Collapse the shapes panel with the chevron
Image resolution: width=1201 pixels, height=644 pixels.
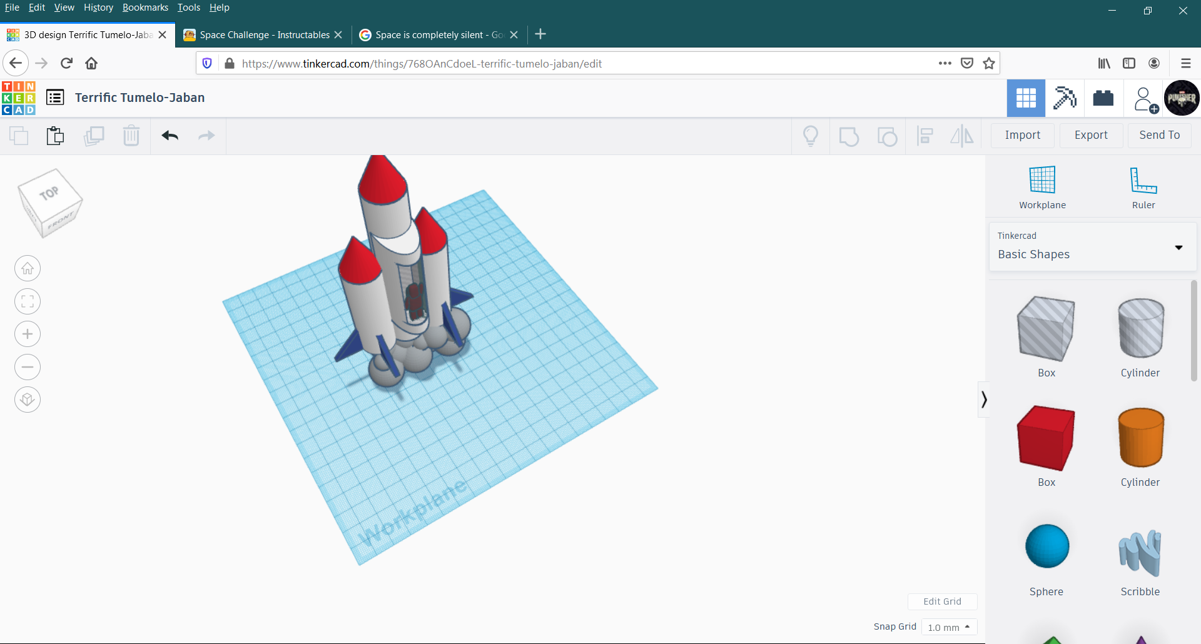click(x=983, y=399)
